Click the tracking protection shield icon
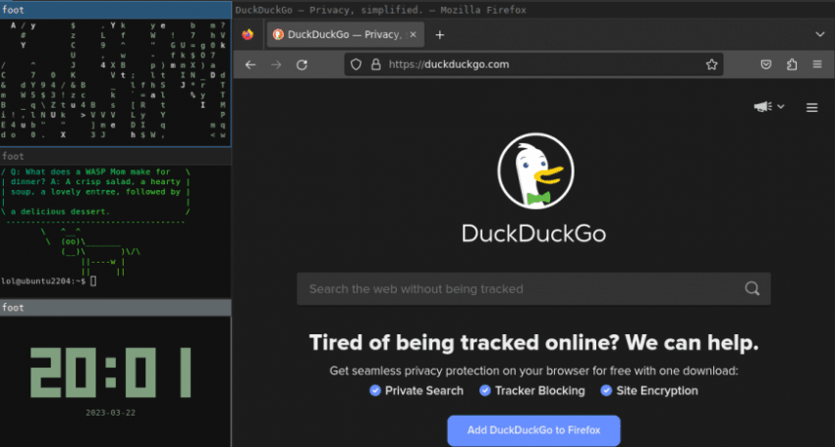 click(x=356, y=65)
